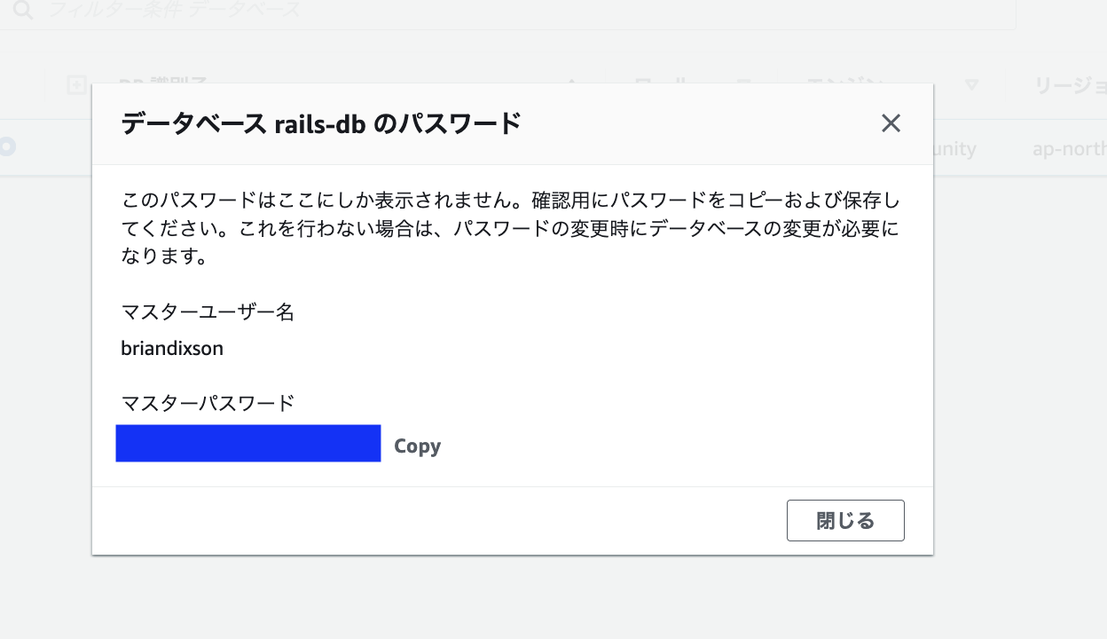Click the briandixson username text
Screen dimensions: 1107x639
point(172,349)
